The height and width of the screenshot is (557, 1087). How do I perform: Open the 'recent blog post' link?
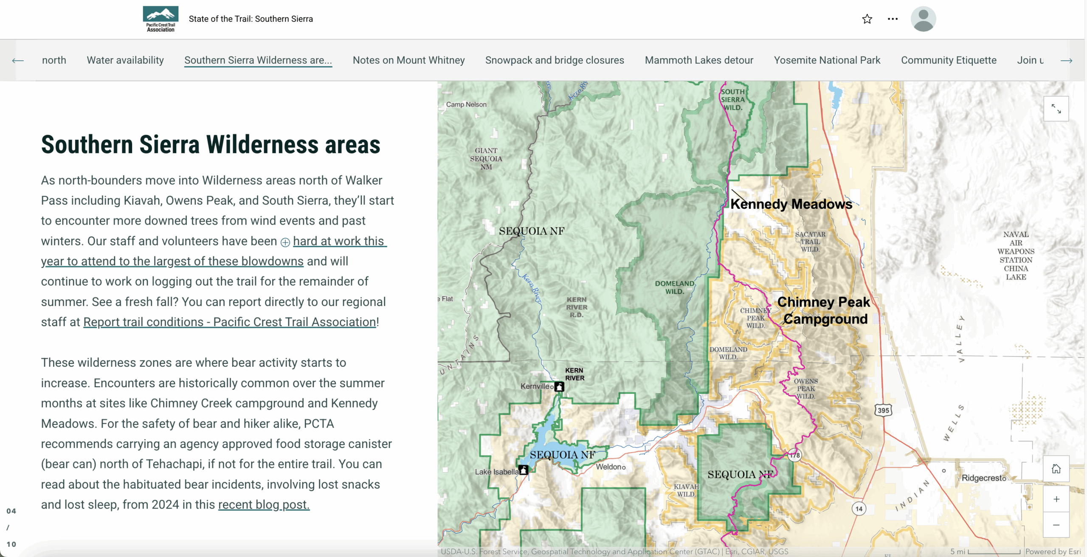(x=264, y=504)
